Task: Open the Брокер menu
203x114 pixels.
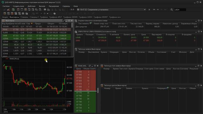Action: [x=42, y=6]
